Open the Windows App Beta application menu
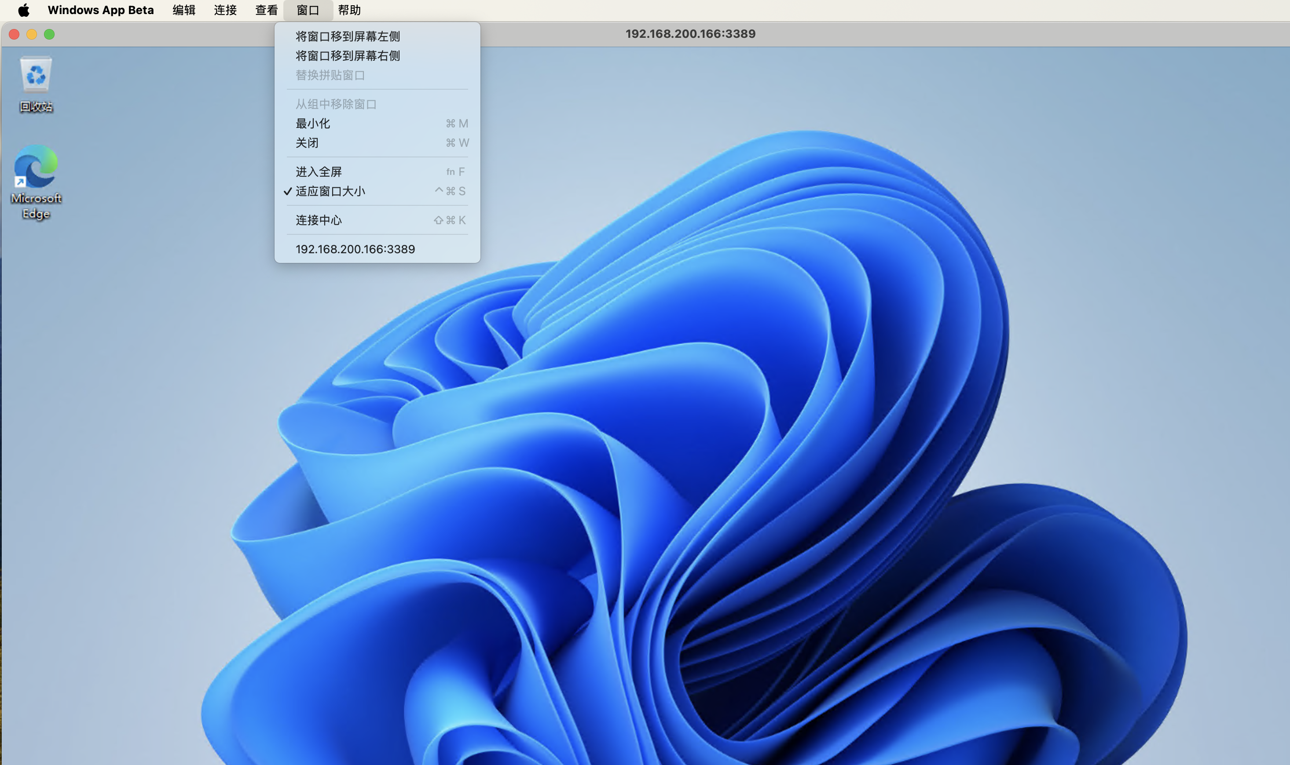 coord(101,10)
